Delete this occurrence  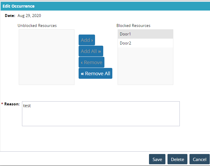177,159
